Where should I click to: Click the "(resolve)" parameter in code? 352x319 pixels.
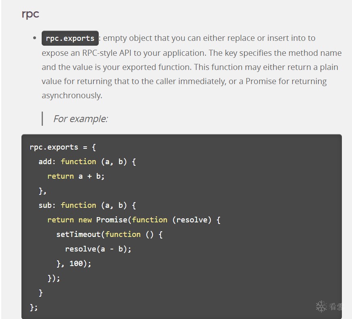click(x=192, y=220)
